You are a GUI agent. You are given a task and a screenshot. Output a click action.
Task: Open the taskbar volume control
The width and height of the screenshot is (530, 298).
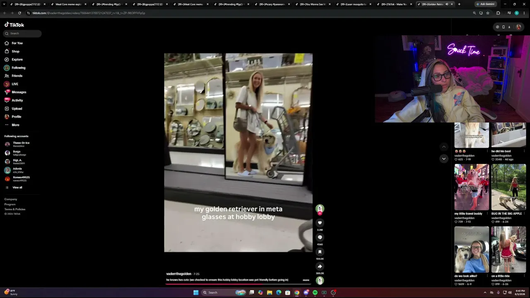pyautogui.click(x=510, y=293)
